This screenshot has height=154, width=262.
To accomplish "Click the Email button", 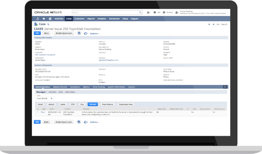I will click(x=40, y=105).
